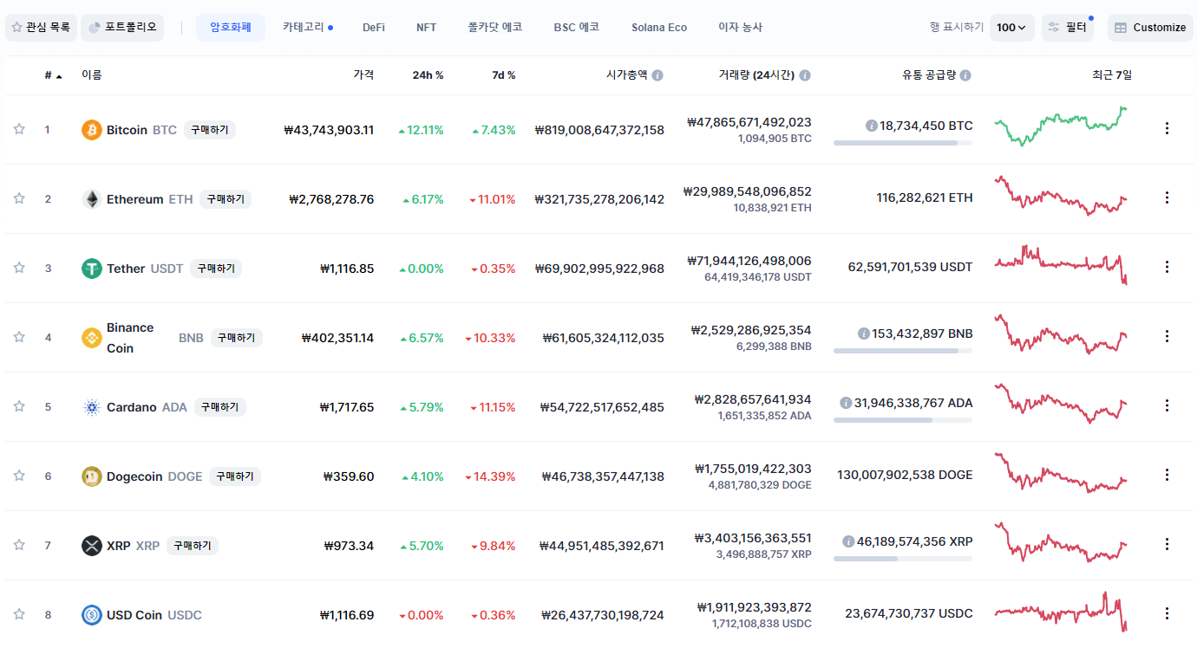Click Bitcoin's circulating supply progress bar
This screenshot has width=1197, height=648.
pos(903,143)
